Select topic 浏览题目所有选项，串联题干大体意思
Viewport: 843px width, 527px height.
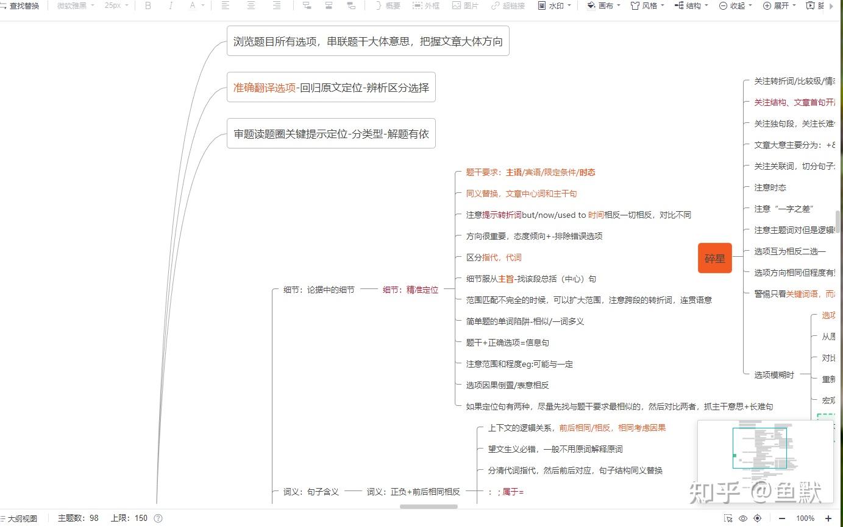point(368,41)
